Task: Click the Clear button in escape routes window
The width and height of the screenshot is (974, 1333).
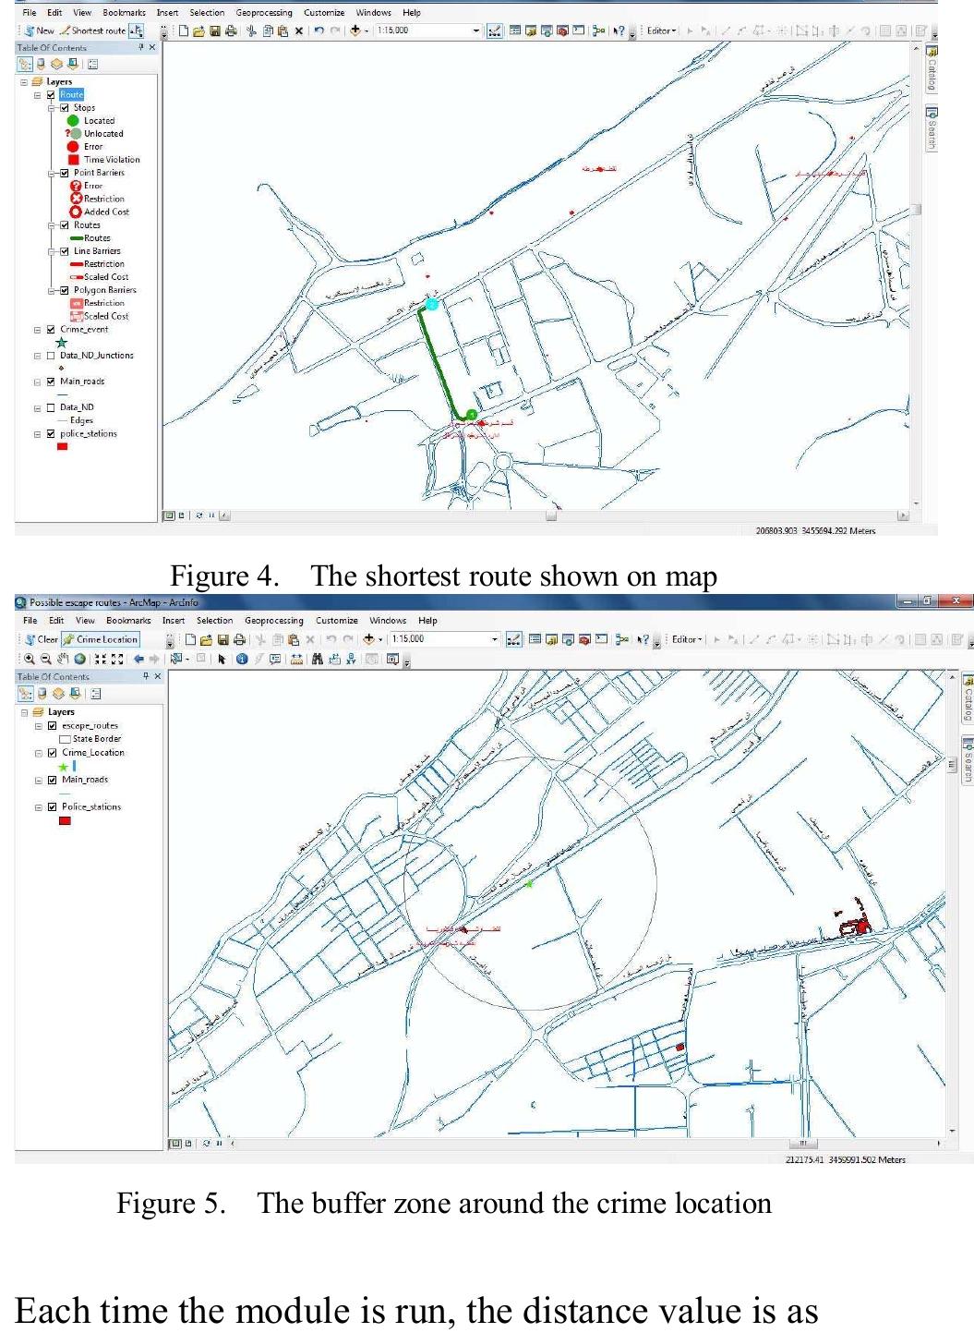Action: [42, 639]
